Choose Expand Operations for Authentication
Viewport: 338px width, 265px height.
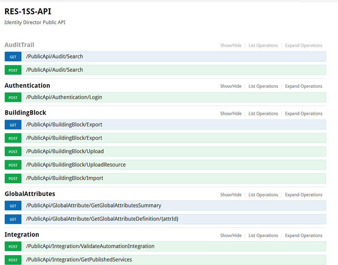coord(303,86)
